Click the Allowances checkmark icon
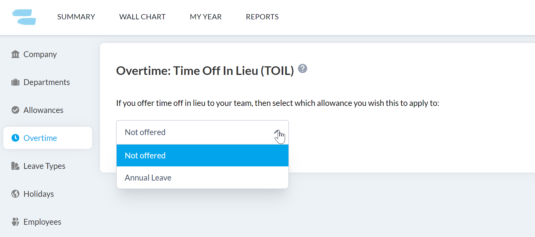 point(15,110)
